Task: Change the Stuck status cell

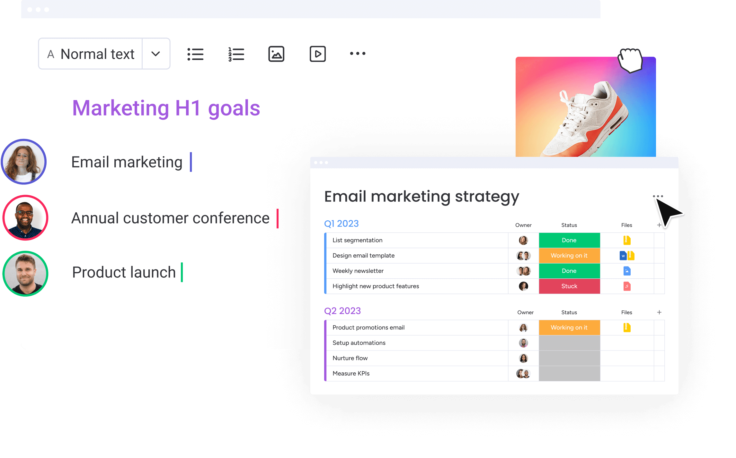Action: pos(569,286)
